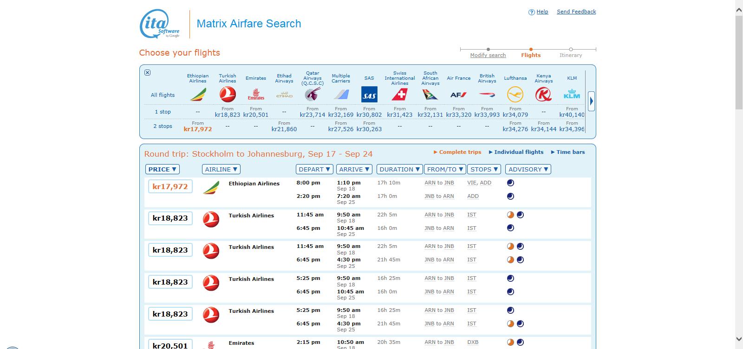Select British Airways logo in matrix
Viewport: 743px width, 349px height.
487,95
